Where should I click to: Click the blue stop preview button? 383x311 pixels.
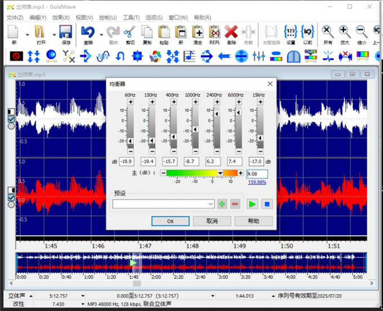point(267,204)
